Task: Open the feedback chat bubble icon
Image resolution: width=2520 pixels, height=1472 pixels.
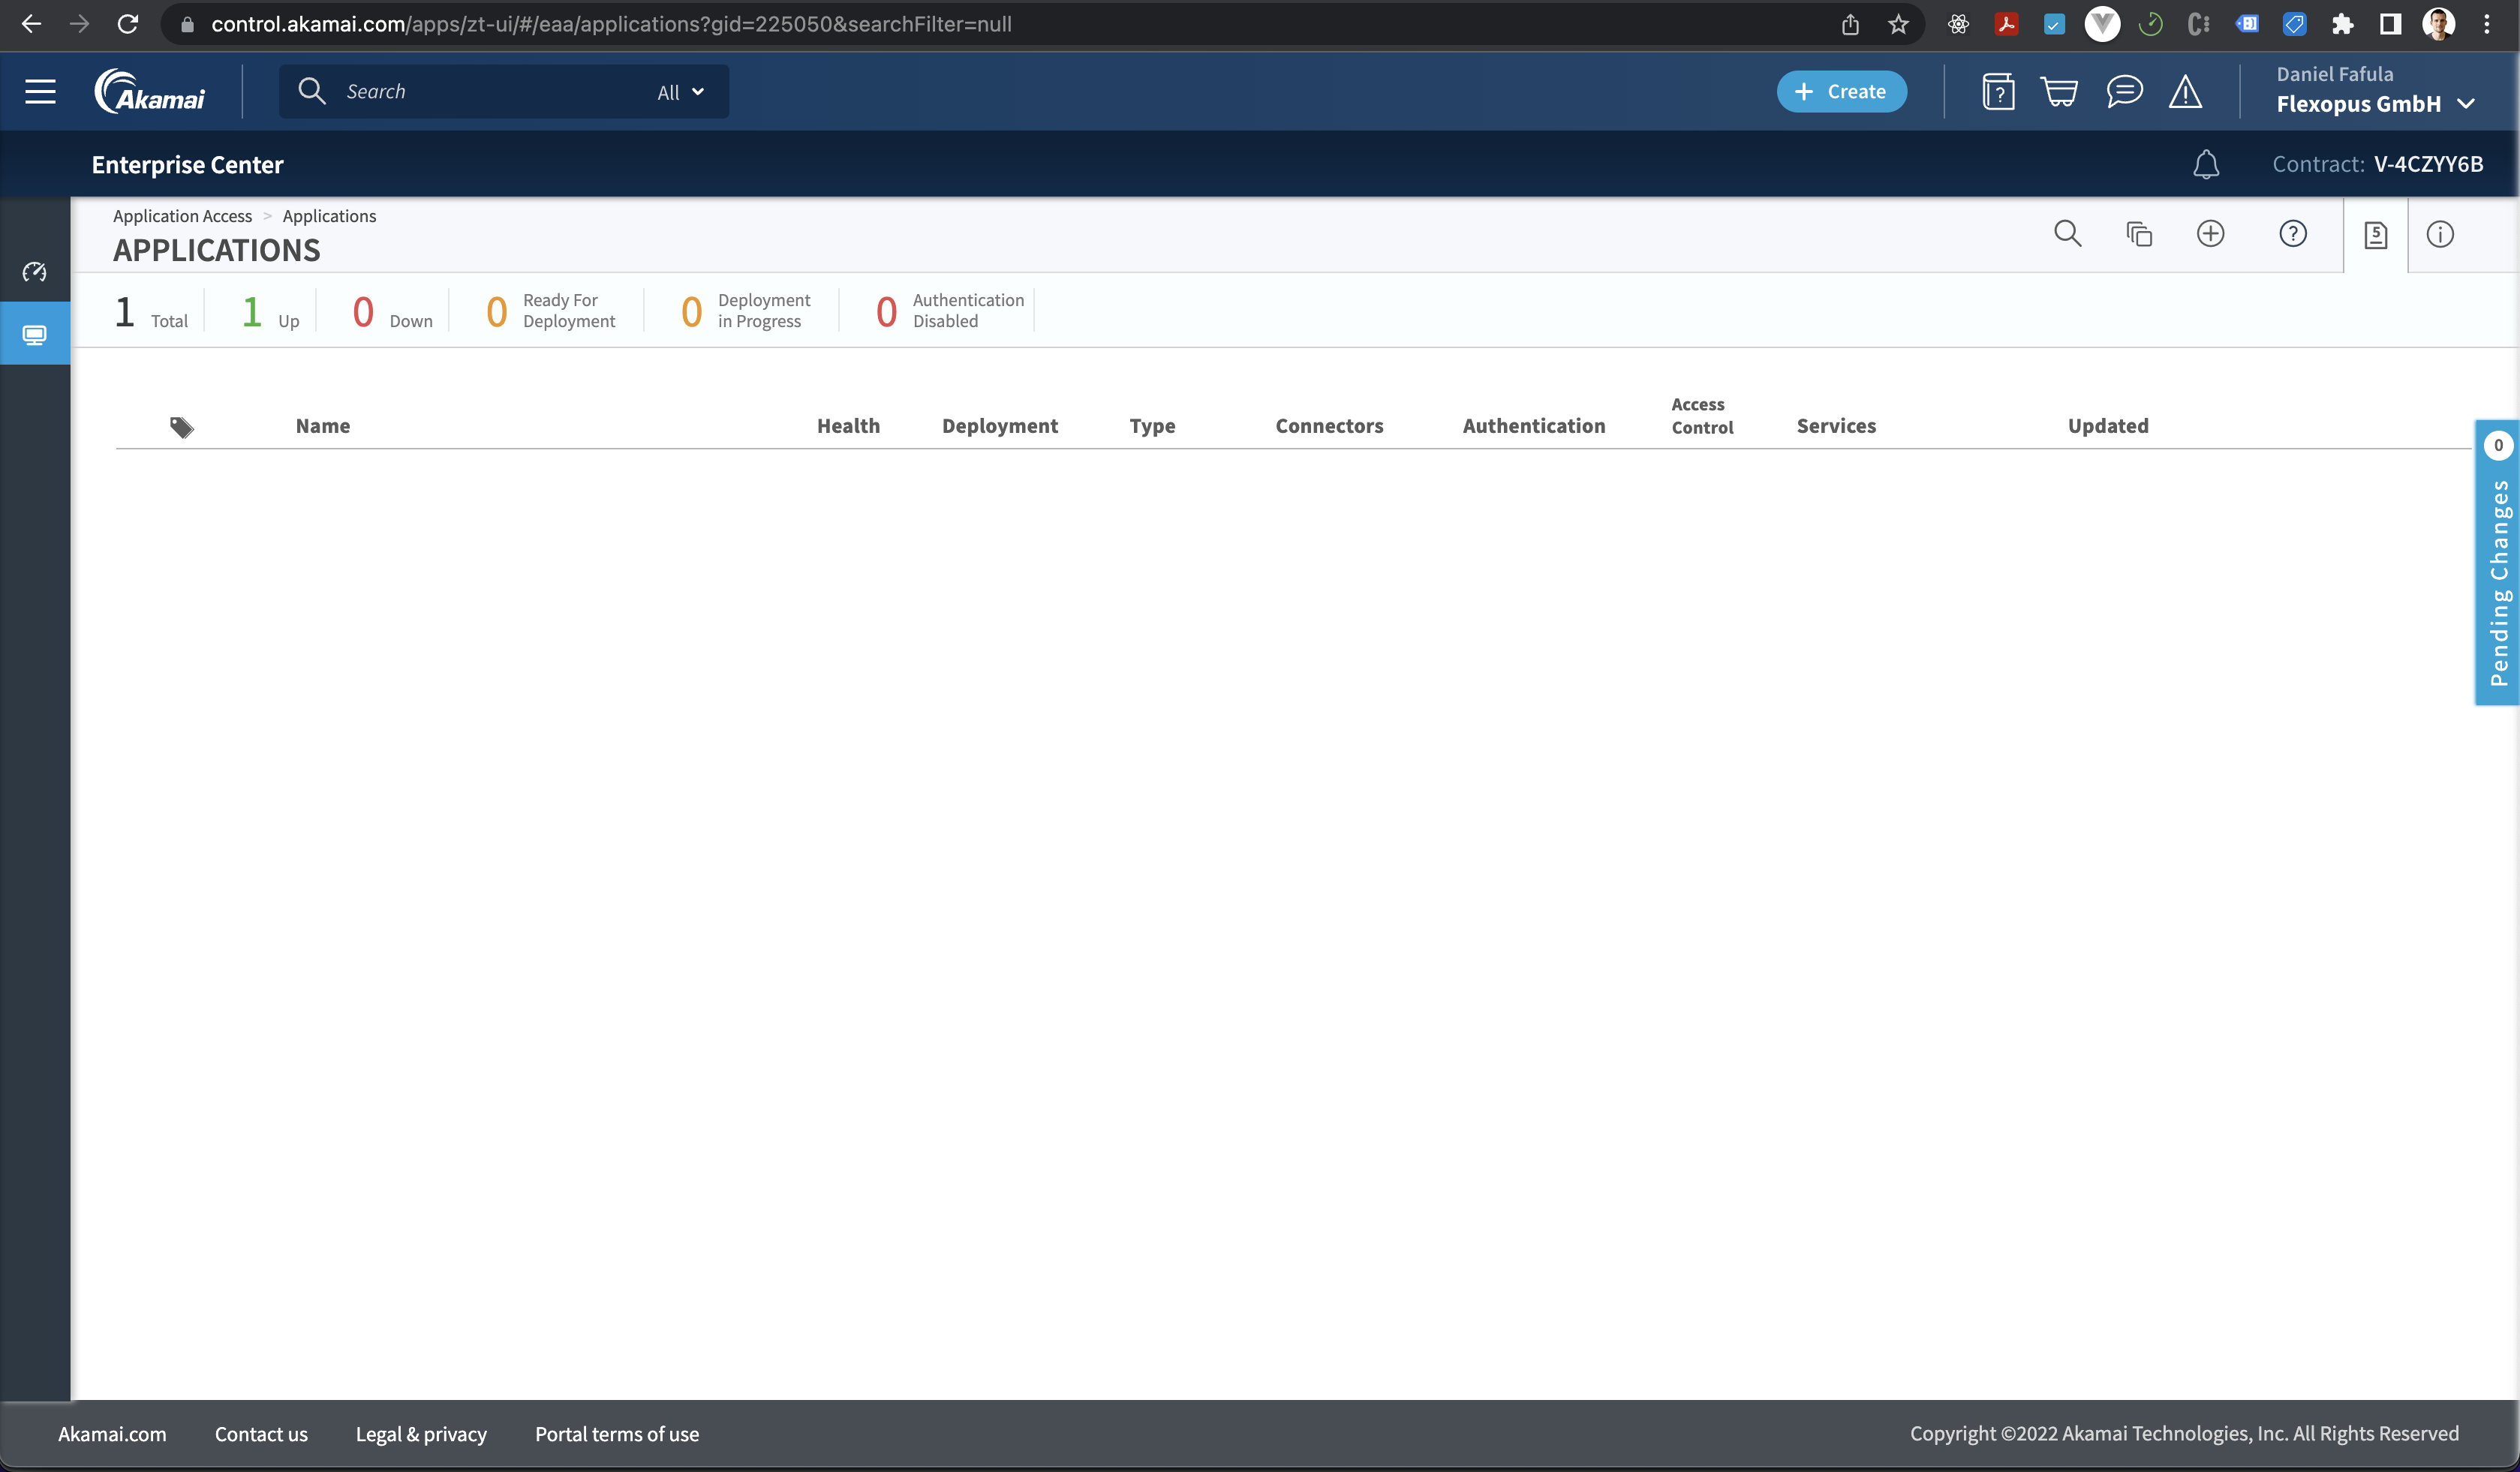Action: [x=2124, y=91]
